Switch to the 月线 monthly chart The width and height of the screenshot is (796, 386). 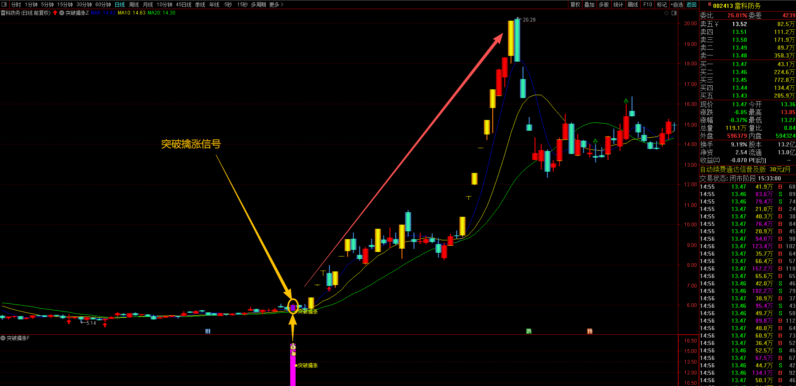pos(148,5)
